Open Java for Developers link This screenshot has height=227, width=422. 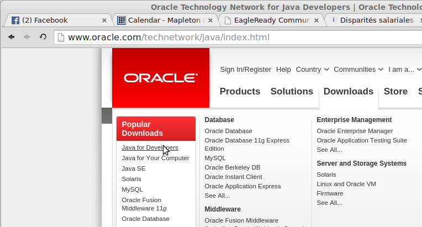pyautogui.click(x=150, y=147)
